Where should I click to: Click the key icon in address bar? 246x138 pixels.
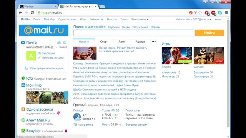point(195,13)
